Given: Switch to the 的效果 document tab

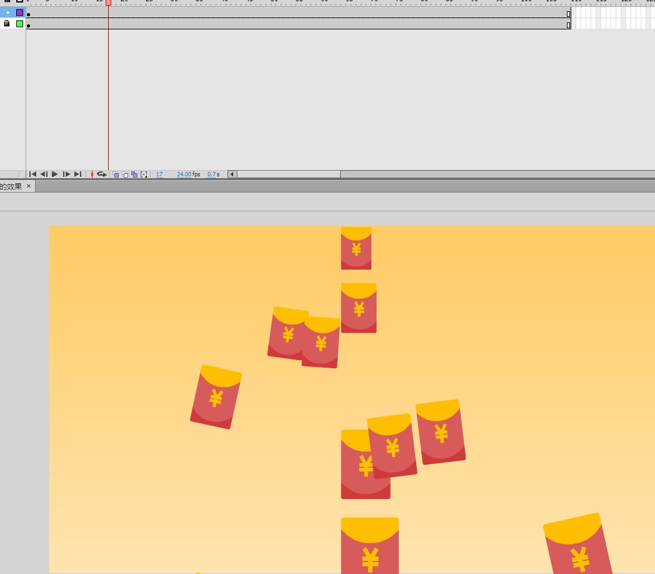Looking at the screenshot, I should click(x=10, y=186).
